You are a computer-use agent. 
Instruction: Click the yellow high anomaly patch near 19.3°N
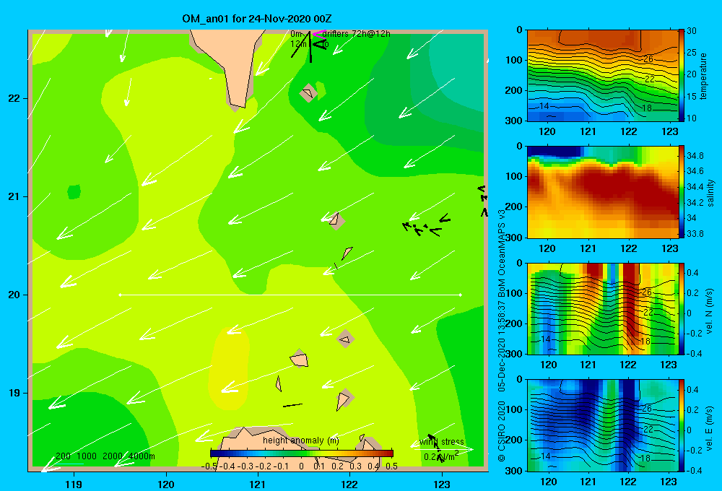coord(229,368)
